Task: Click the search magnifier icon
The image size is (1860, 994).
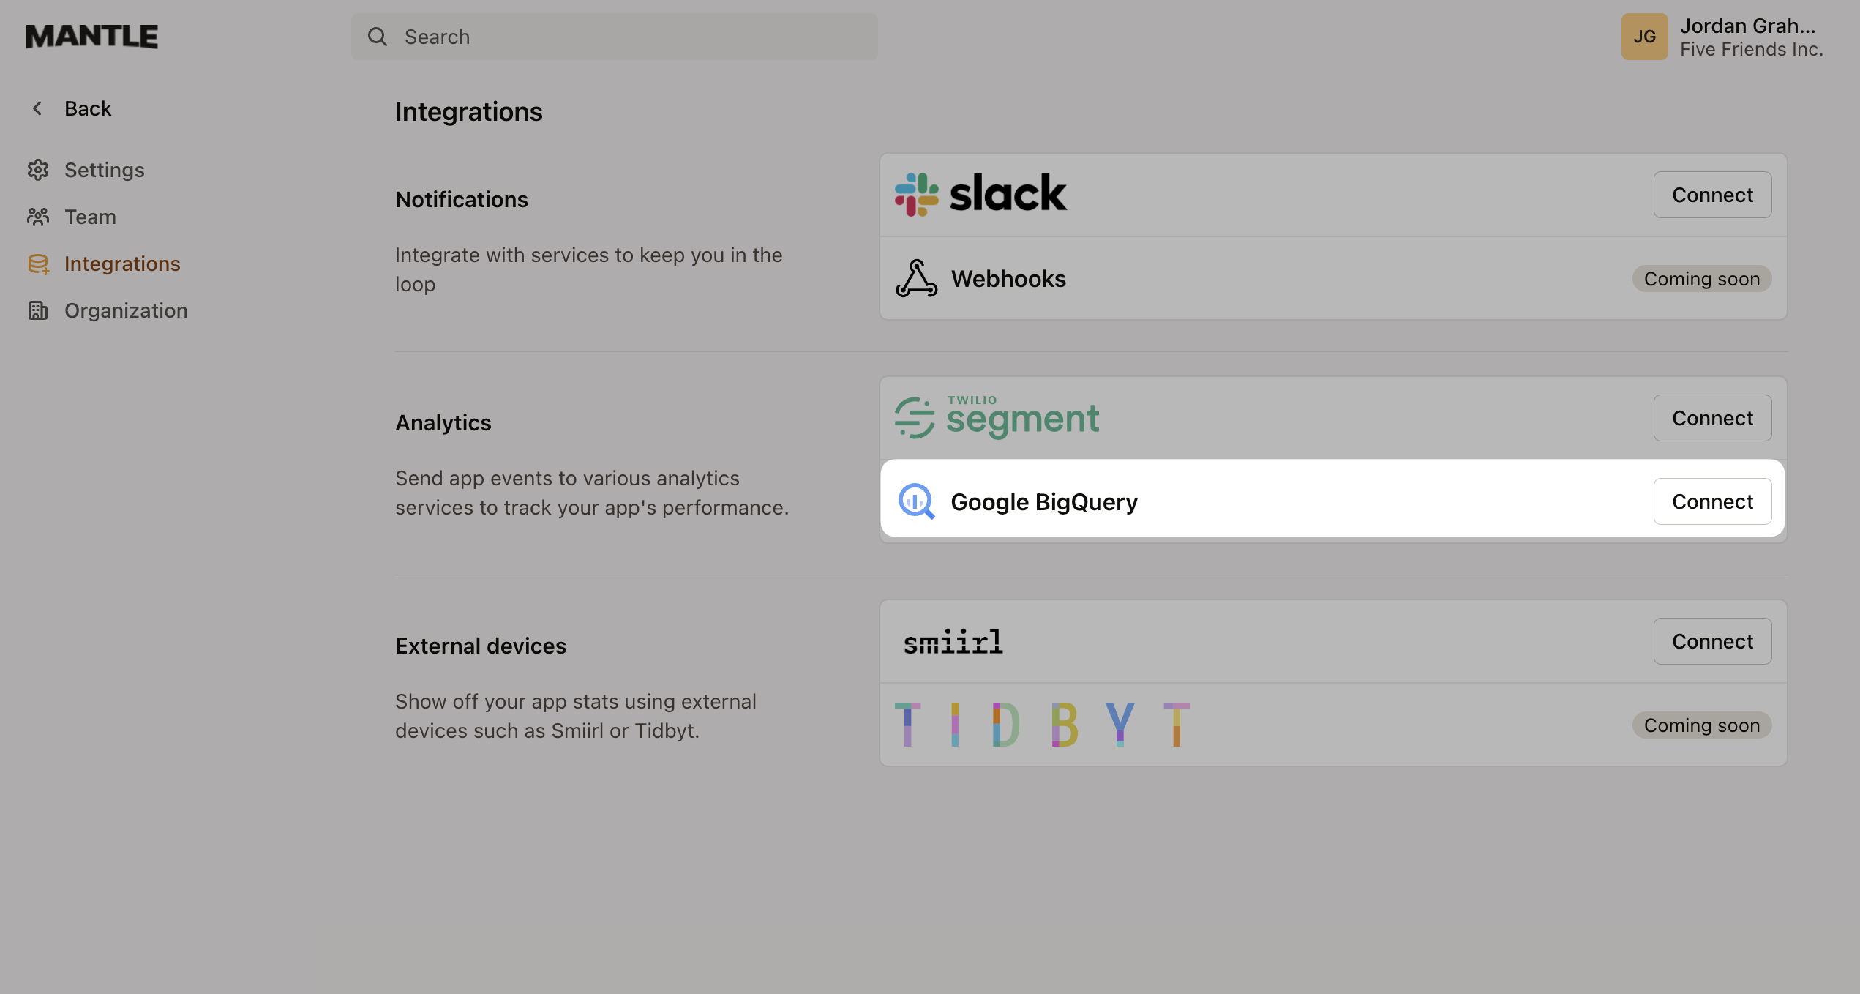Action: point(378,36)
